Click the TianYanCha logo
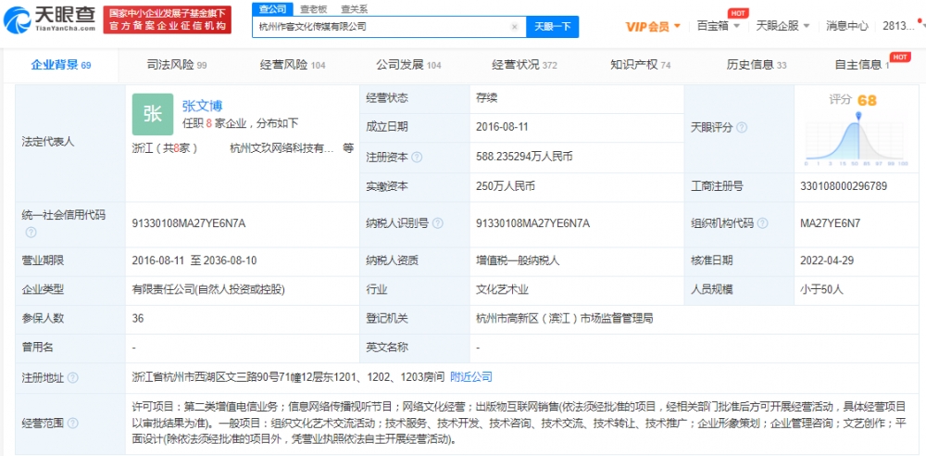Image resolution: width=926 pixels, height=456 pixels. (49, 19)
